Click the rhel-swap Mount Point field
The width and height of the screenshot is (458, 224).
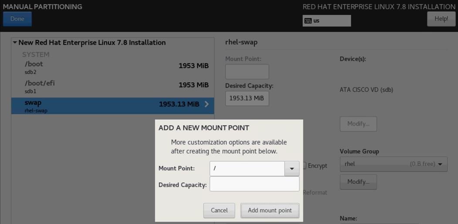(247, 71)
